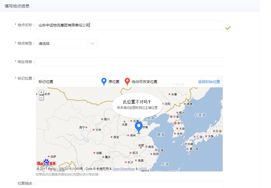The height and width of the screenshot is (188, 271).
Task: Click the blue 原位置 legend pin icon
Action: click(x=103, y=81)
